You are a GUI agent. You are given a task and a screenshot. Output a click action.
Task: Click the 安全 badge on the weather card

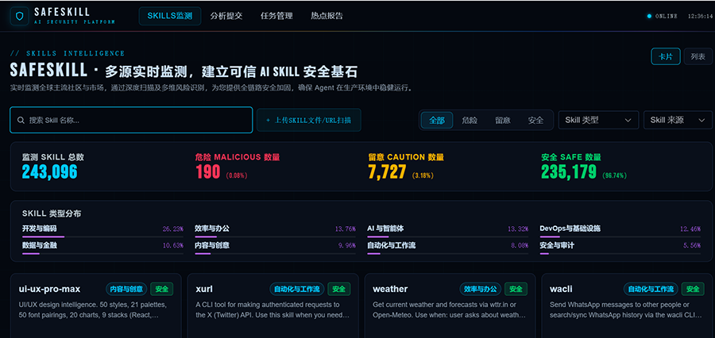click(516, 289)
